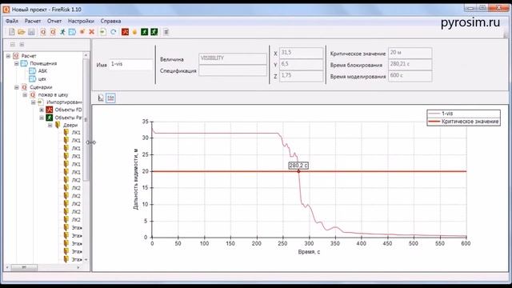Click the green running-man icon beside the flame
Image resolution: width=512 pixels, height=288 pixels.
144,32
